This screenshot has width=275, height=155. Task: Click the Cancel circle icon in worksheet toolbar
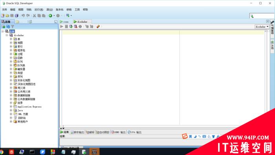point(80,26)
